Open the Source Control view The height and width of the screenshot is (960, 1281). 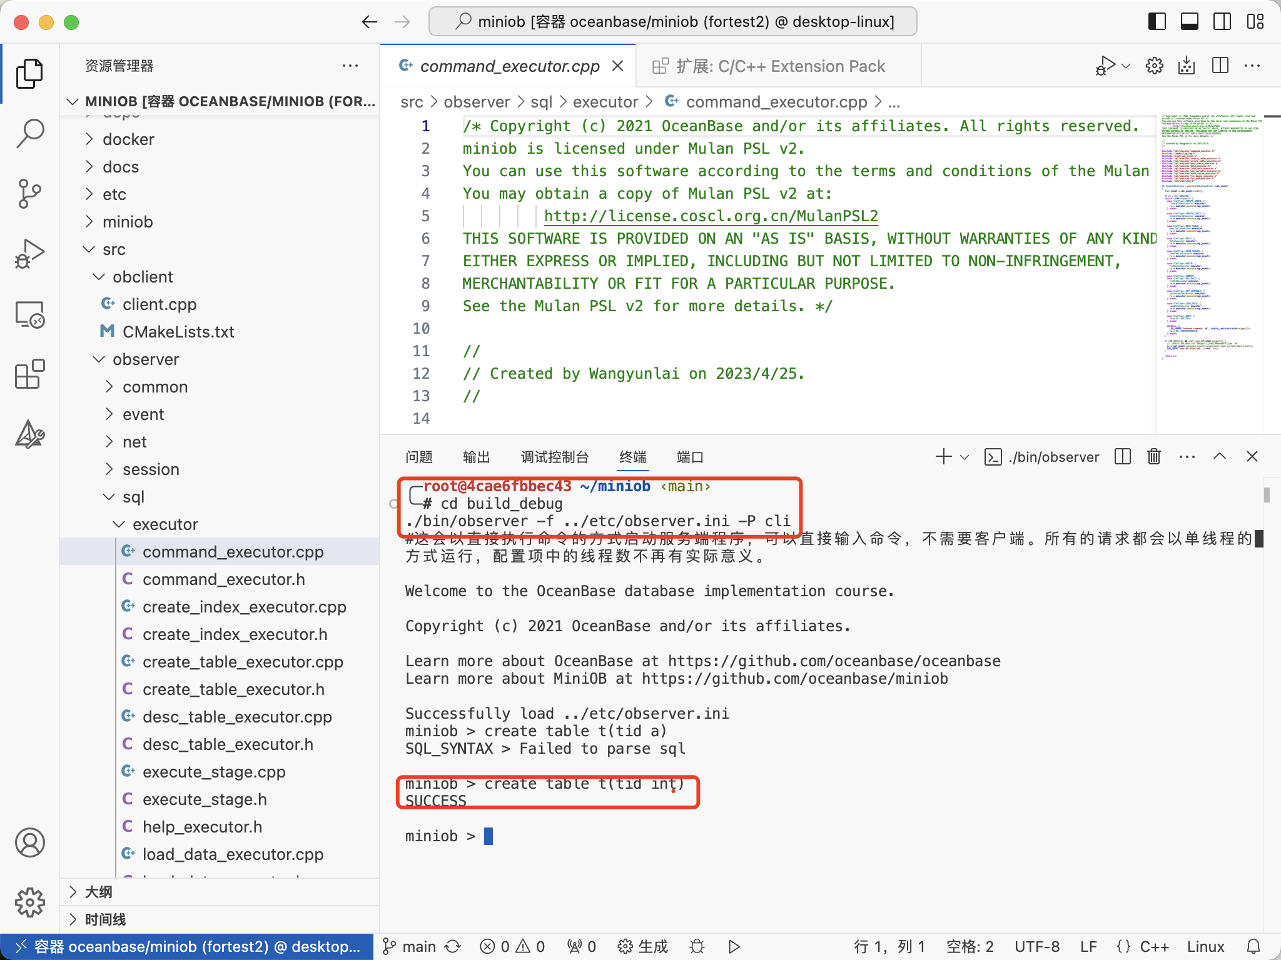click(29, 194)
